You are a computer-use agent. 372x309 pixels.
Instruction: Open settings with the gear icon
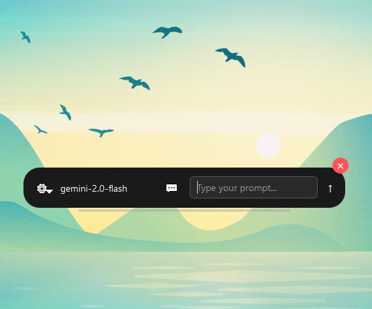(42, 188)
